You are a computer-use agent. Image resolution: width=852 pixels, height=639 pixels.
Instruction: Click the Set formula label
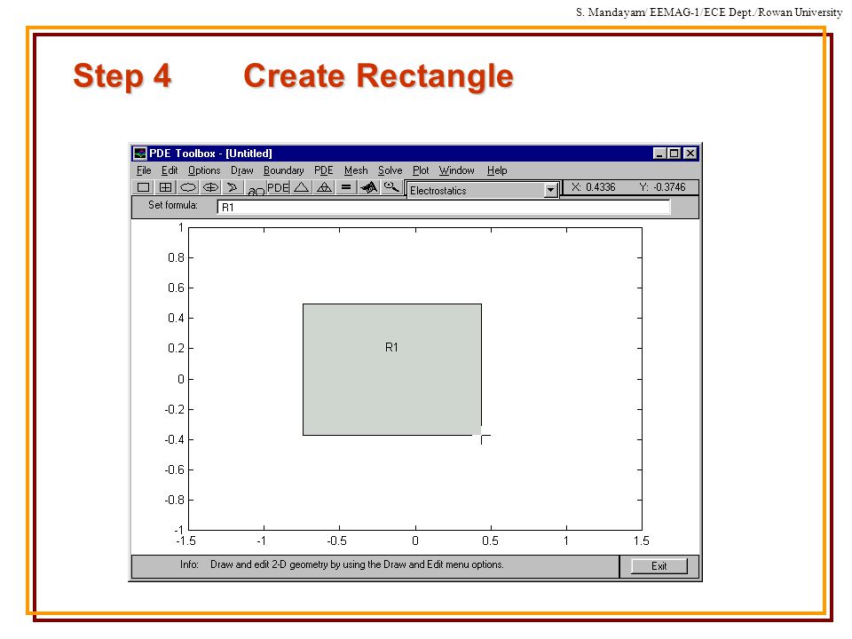pos(173,205)
